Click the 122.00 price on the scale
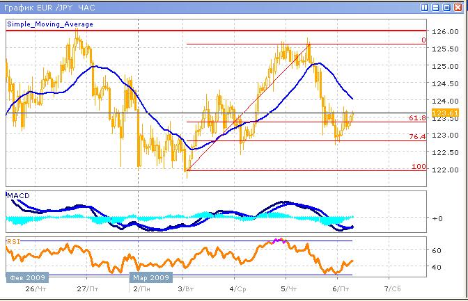 point(444,170)
